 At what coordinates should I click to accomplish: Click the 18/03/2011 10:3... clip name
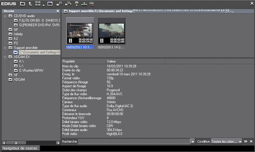(80, 47)
